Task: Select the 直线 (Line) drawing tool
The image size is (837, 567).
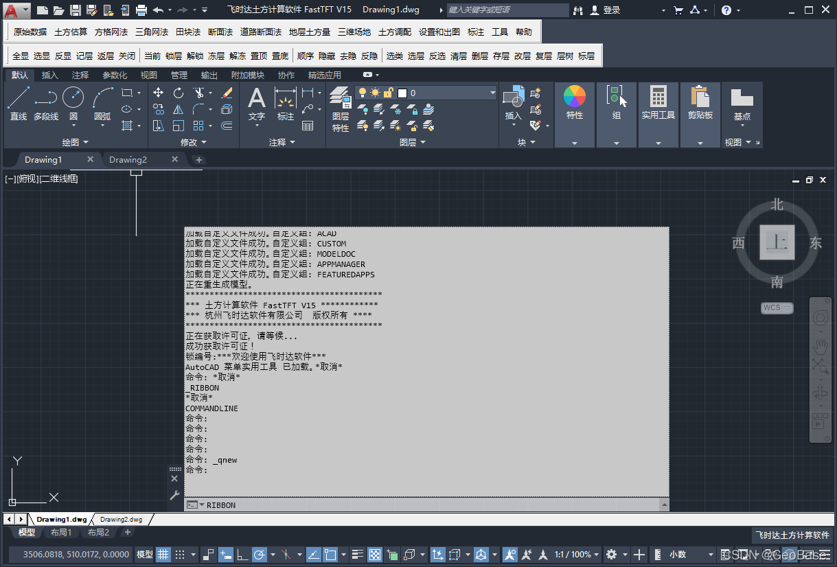Action: tap(19, 103)
